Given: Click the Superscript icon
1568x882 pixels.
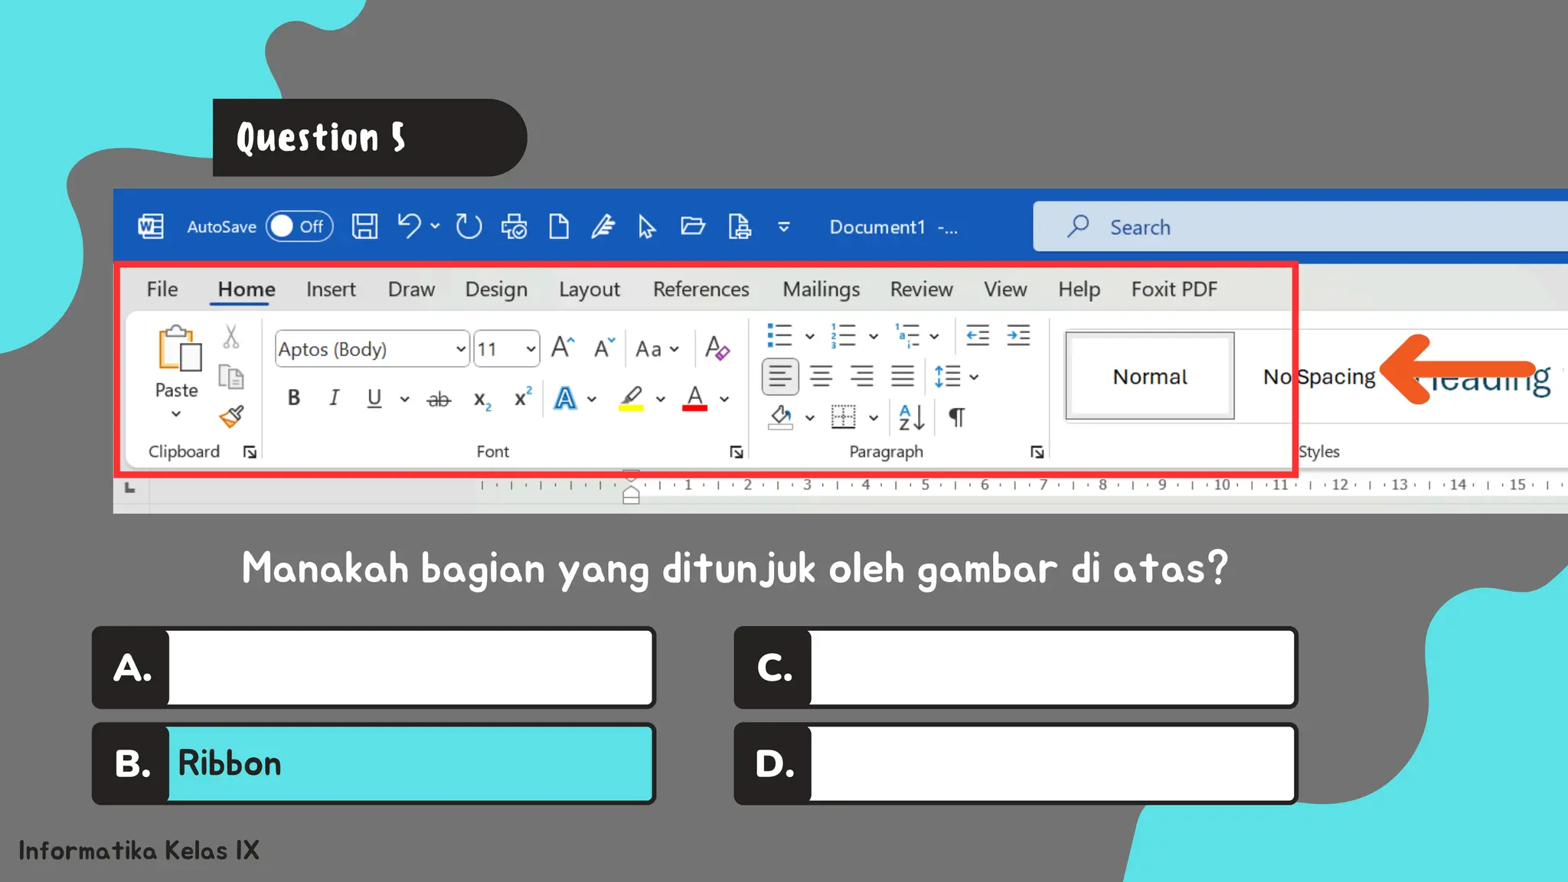Looking at the screenshot, I should pyautogui.click(x=523, y=397).
